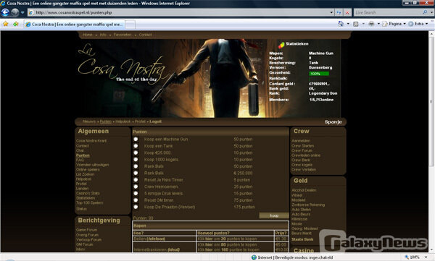Open Contact in top site navigation
This screenshot has width=435, height=261.
pyautogui.click(x=146, y=35)
